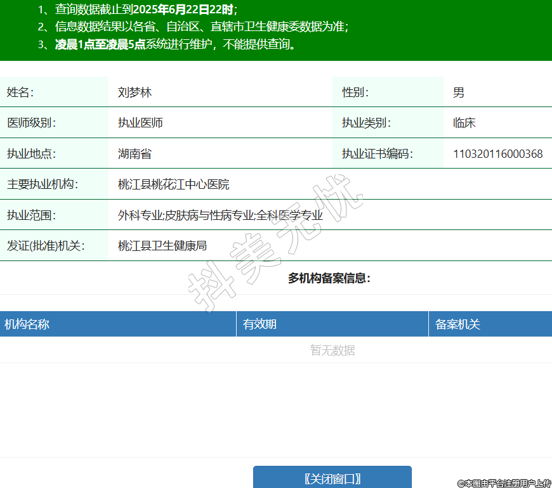The height and width of the screenshot is (488, 552).
Task: Click the 暂无数据 empty table message
Action: coord(332,350)
